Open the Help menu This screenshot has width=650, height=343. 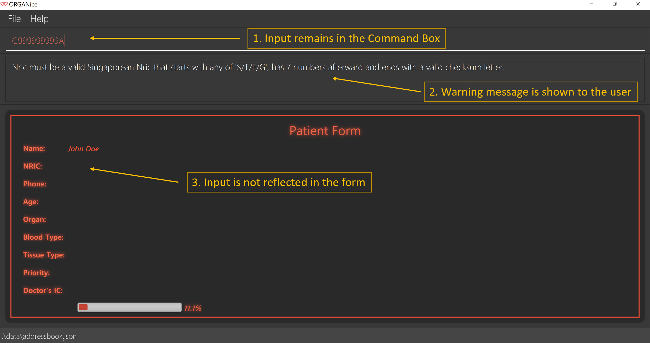coord(39,19)
